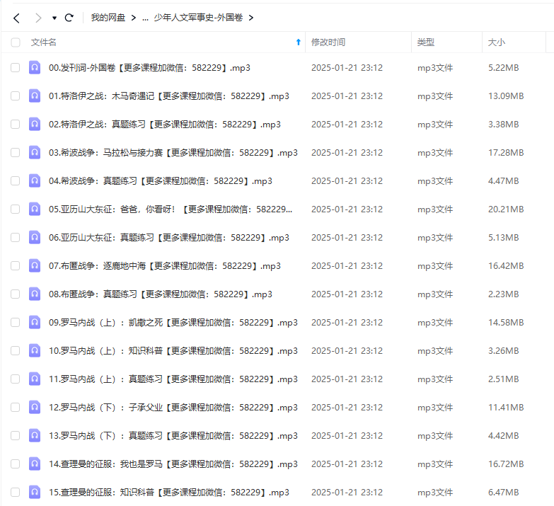Click the audio icon of 08.布匿战争：真题练习
This screenshot has height=506, width=554.
pos(35,294)
